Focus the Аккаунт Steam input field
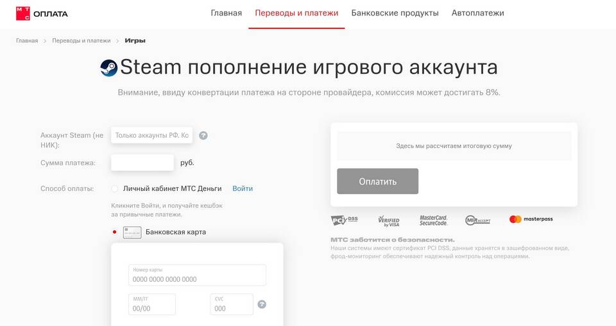616x326 pixels. click(x=151, y=135)
